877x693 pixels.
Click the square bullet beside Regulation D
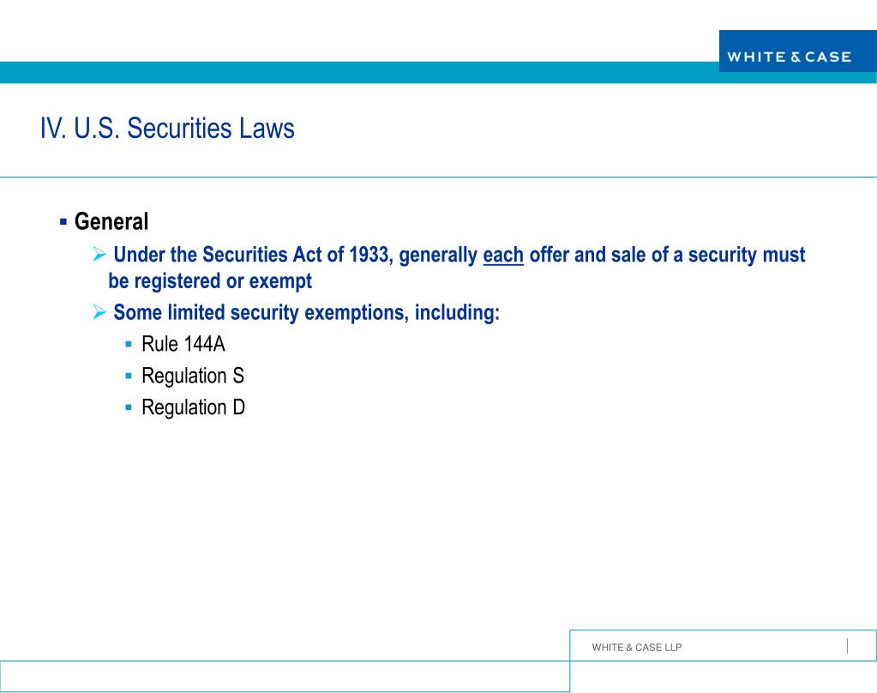click(x=129, y=407)
